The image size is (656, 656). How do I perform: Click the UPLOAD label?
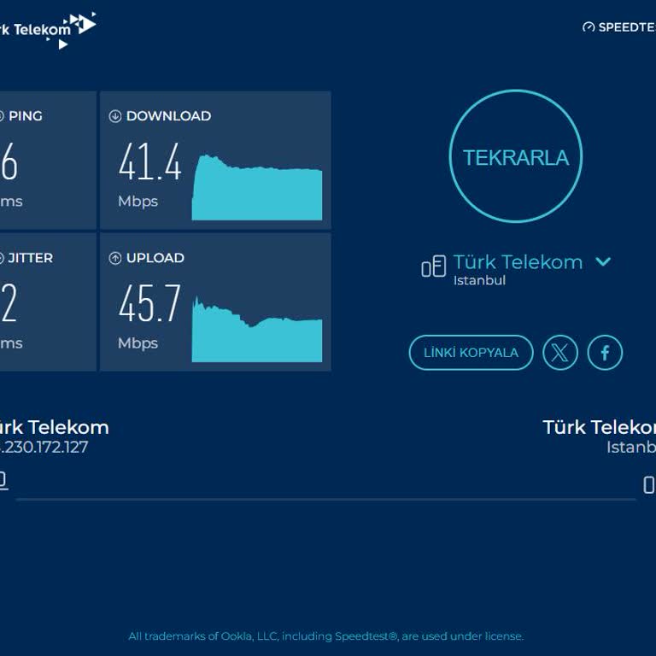tap(155, 258)
